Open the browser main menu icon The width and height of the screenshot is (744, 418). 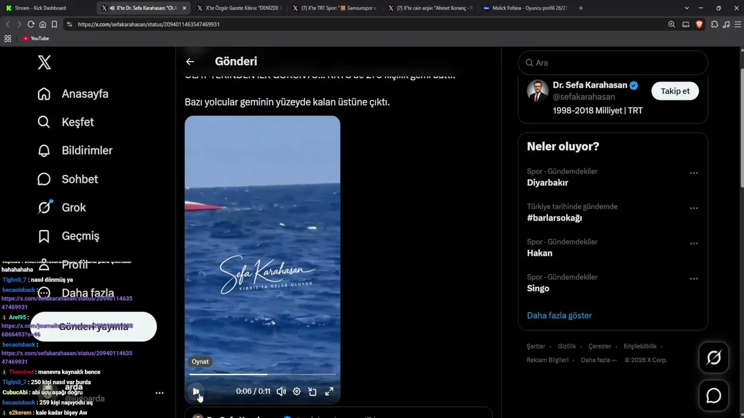point(738,24)
